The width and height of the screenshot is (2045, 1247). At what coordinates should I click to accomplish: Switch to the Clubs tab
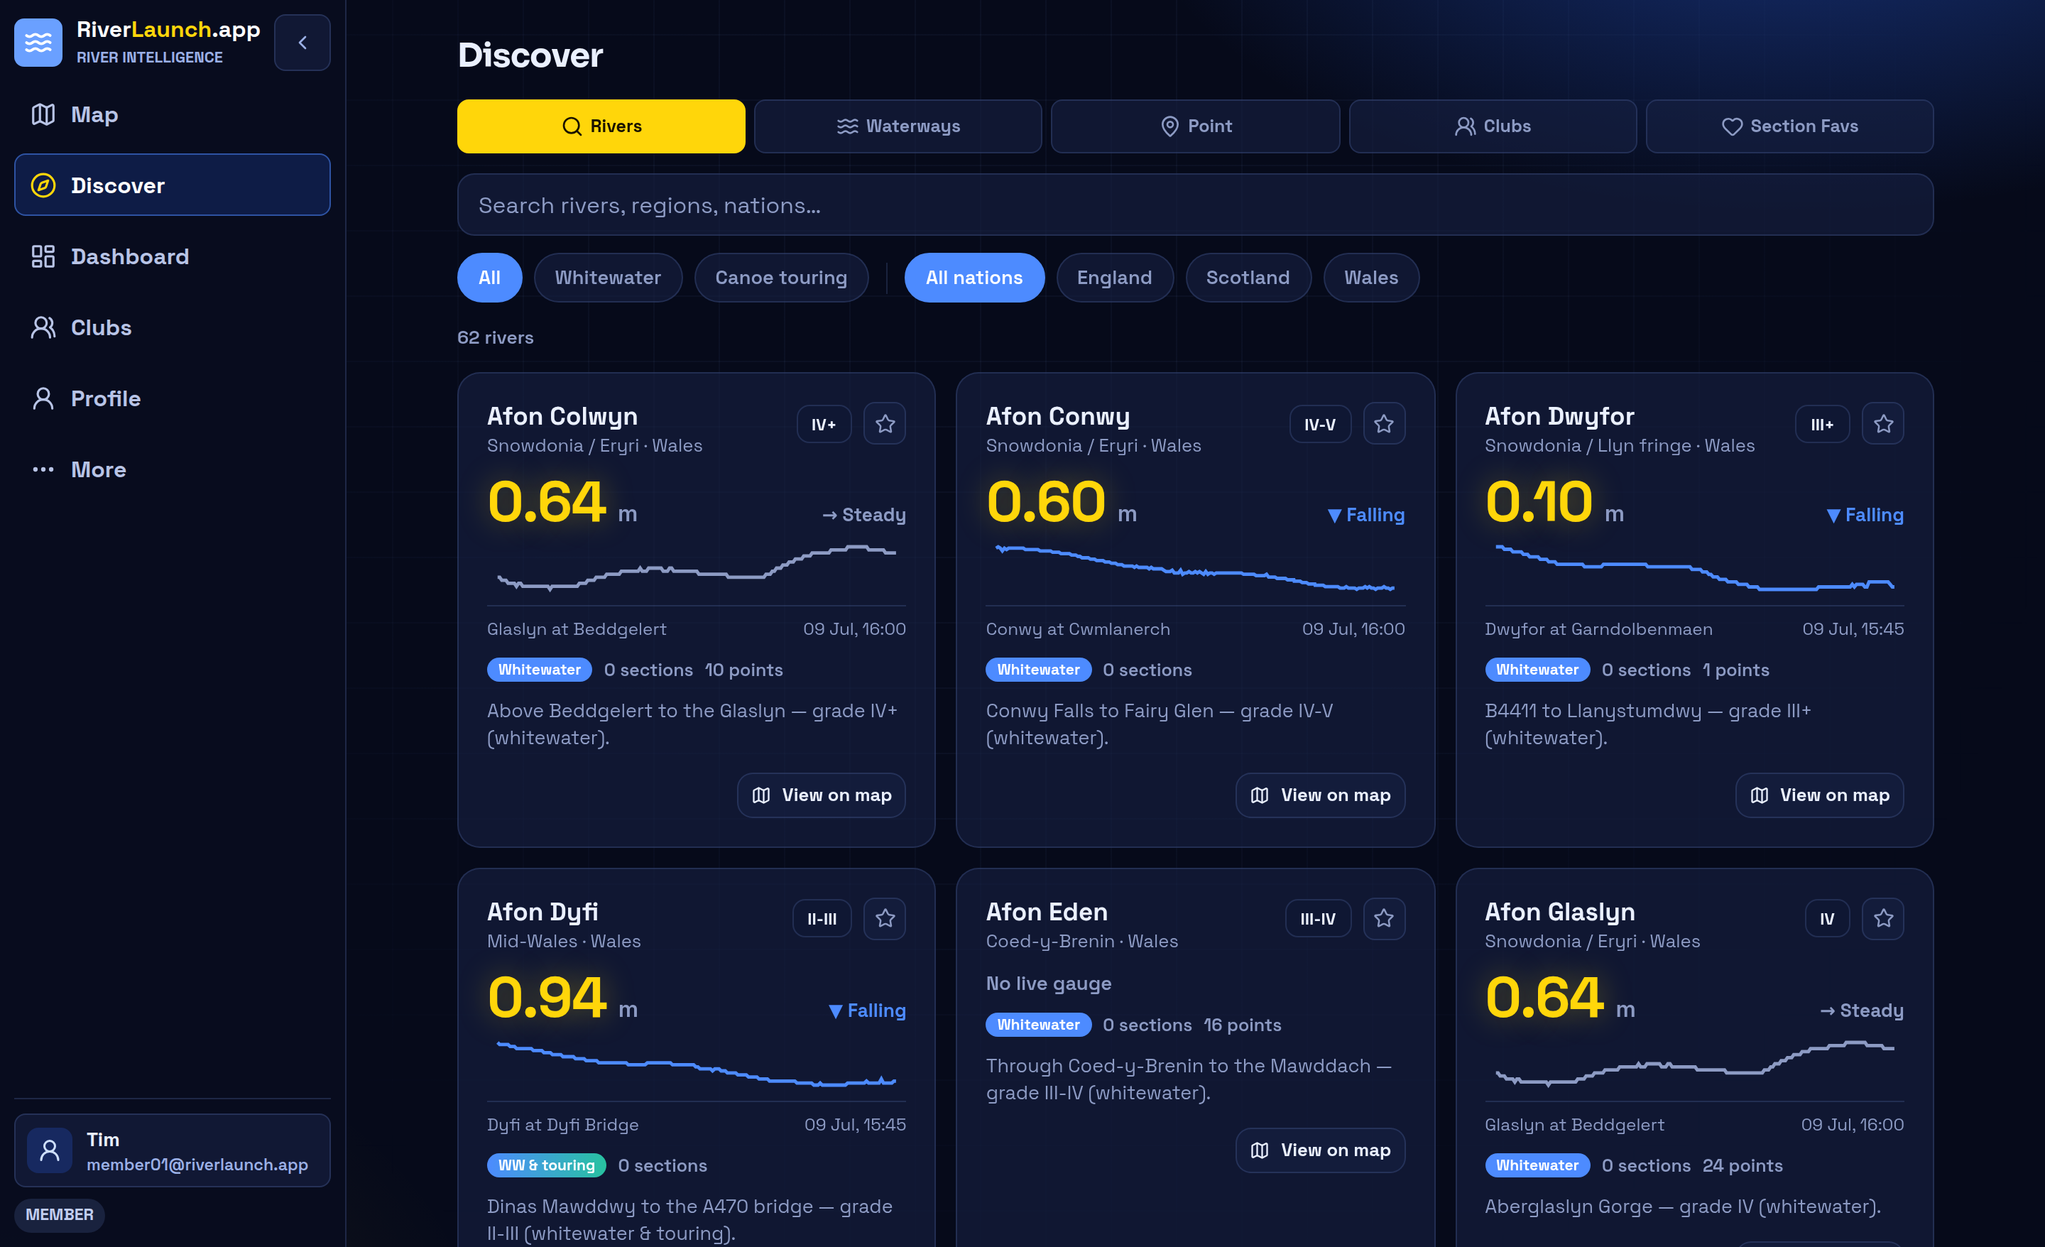click(x=1493, y=126)
